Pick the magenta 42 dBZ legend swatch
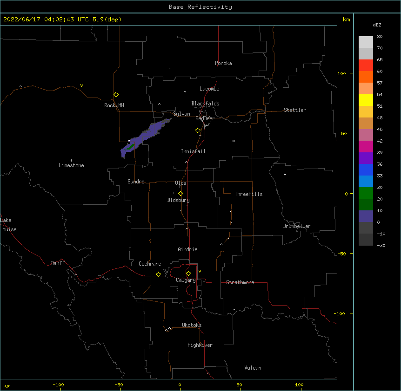 coord(366,146)
